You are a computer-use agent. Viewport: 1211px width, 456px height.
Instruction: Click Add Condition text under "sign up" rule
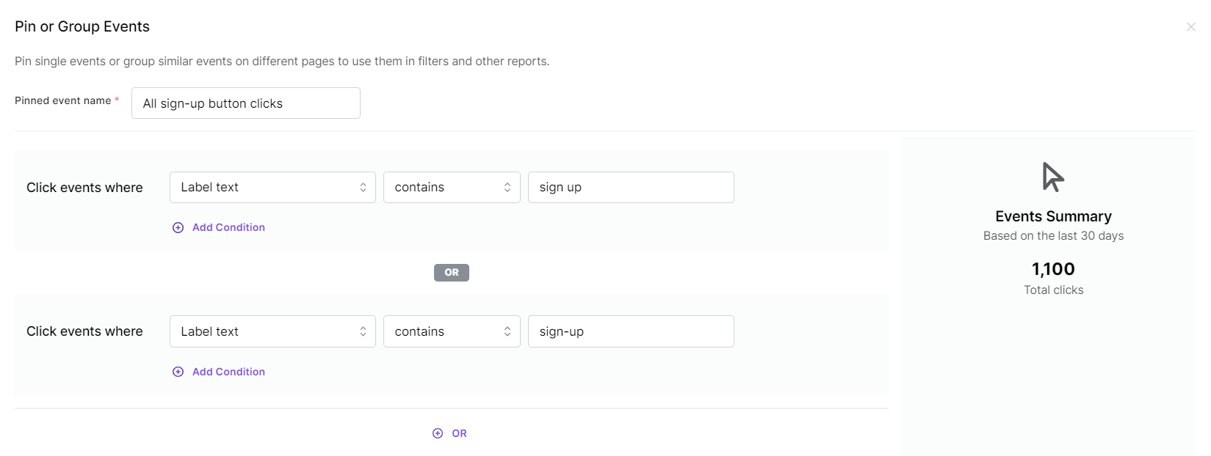click(x=228, y=228)
